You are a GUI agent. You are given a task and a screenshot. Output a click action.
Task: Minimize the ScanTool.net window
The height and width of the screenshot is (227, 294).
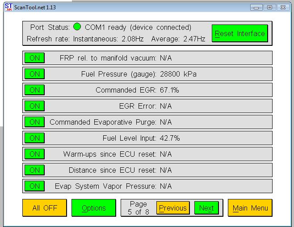tap(256, 7)
